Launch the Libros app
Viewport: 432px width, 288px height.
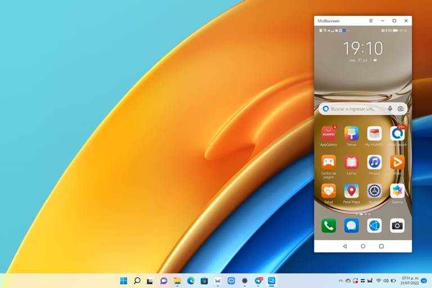(x=351, y=163)
